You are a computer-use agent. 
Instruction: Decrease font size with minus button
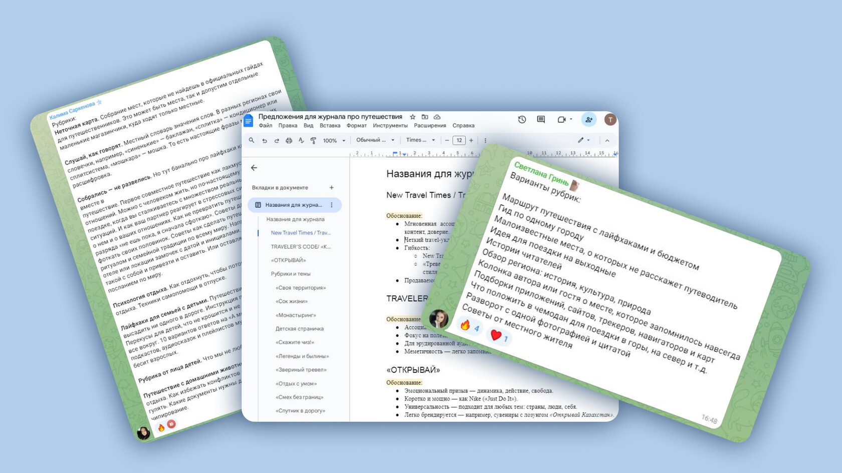pos(447,141)
